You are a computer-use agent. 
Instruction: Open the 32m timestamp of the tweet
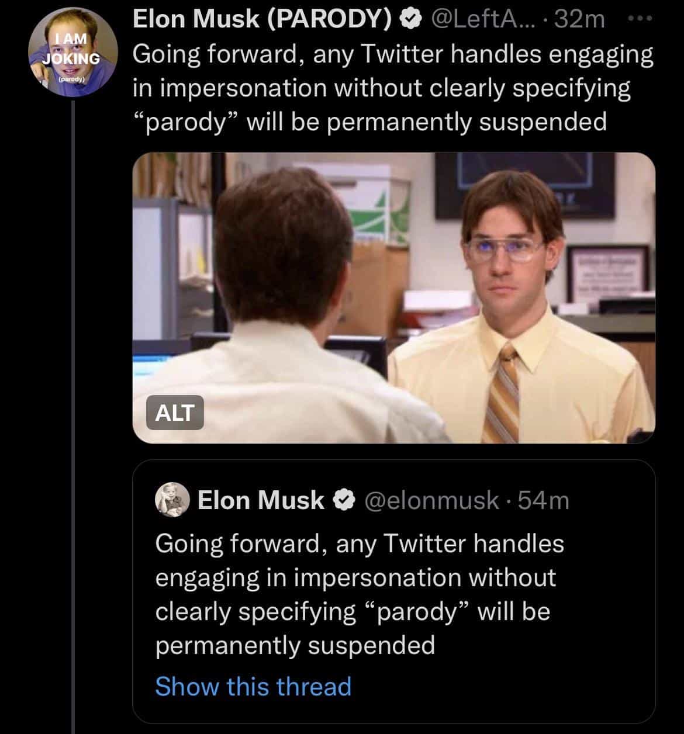tap(579, 20)
